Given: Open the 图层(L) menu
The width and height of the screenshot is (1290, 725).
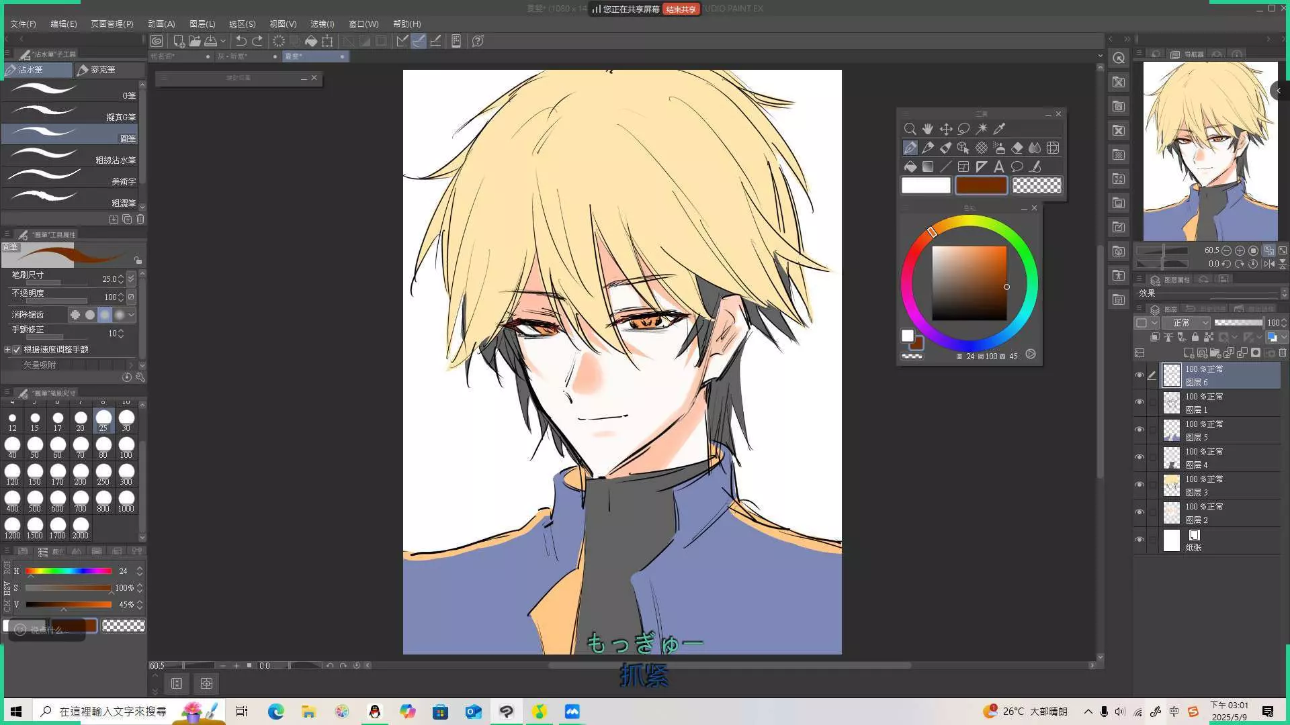Looking at the screenshot, I should pyautogui.click(x=202, y=23).
